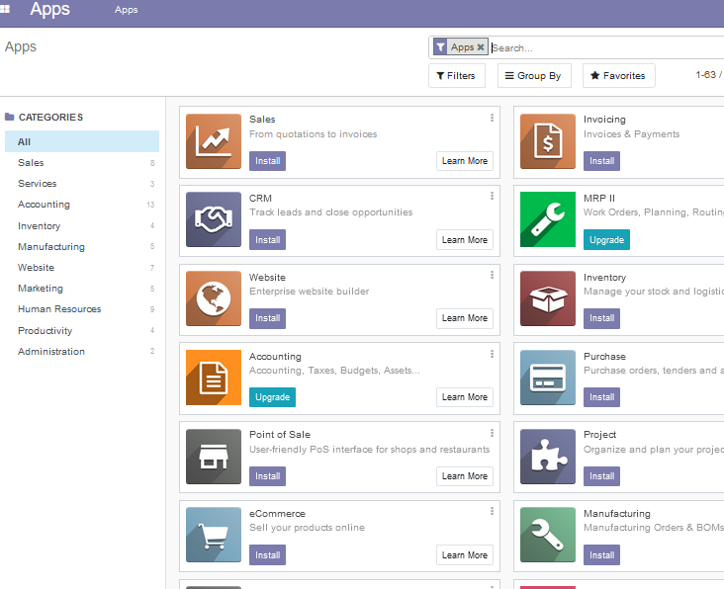Click the Website globe icon

tap(214, 298)
